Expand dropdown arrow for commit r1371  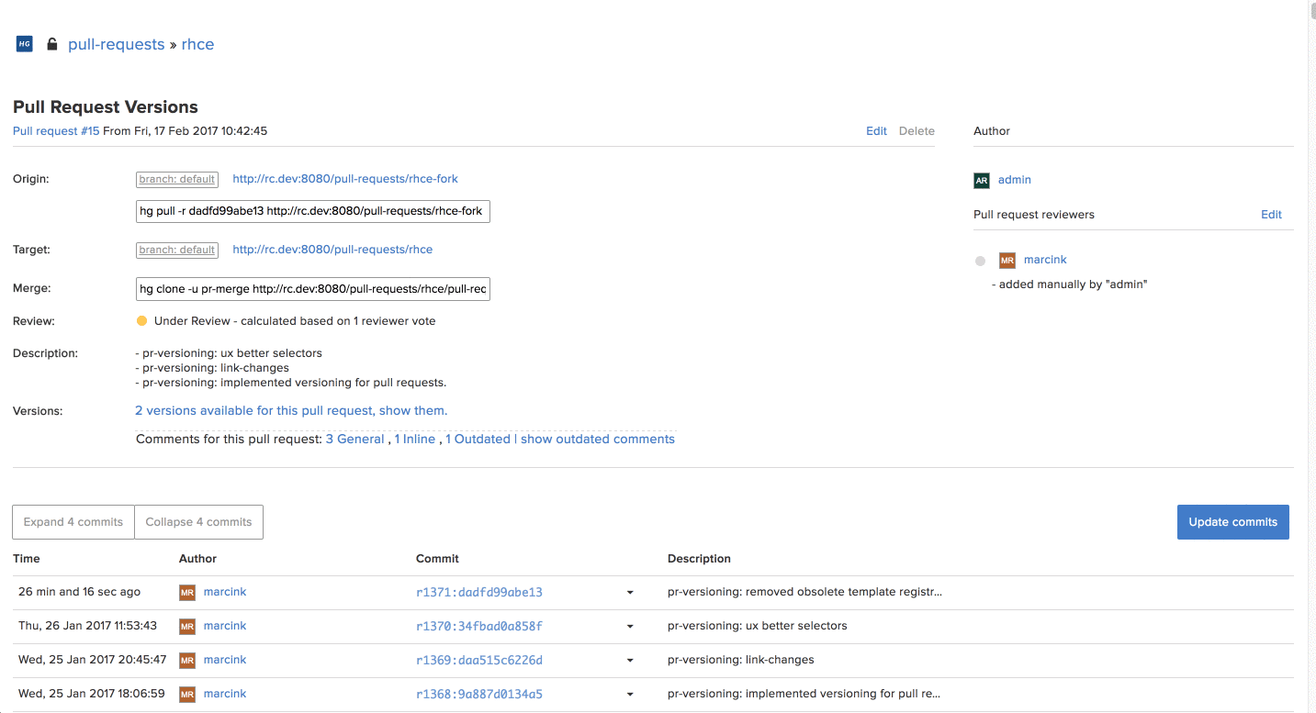[630, 593]
